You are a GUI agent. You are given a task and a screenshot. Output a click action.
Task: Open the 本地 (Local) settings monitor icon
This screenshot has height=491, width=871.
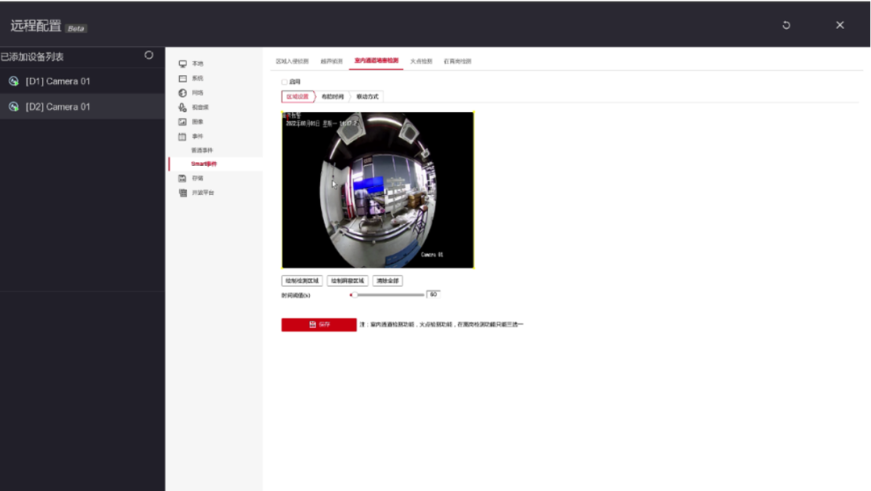(183, 64)
